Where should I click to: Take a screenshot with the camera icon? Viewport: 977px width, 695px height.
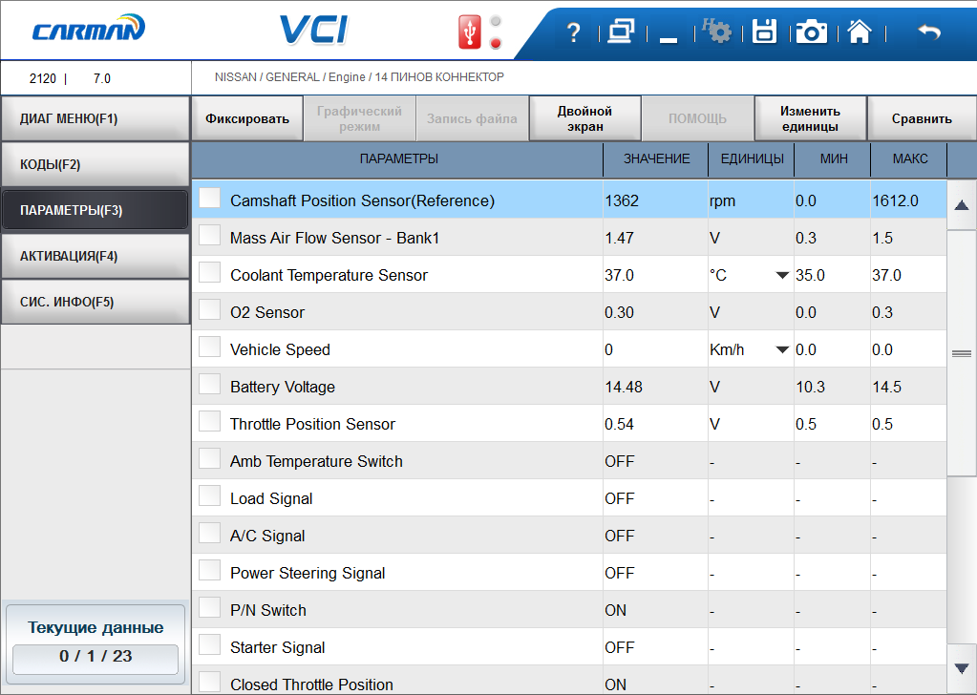pyautogui.click(x=811, y=32)
